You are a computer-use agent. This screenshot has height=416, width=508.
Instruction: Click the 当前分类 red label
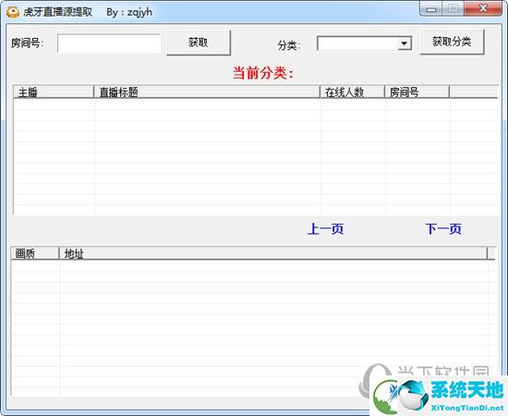263,73
